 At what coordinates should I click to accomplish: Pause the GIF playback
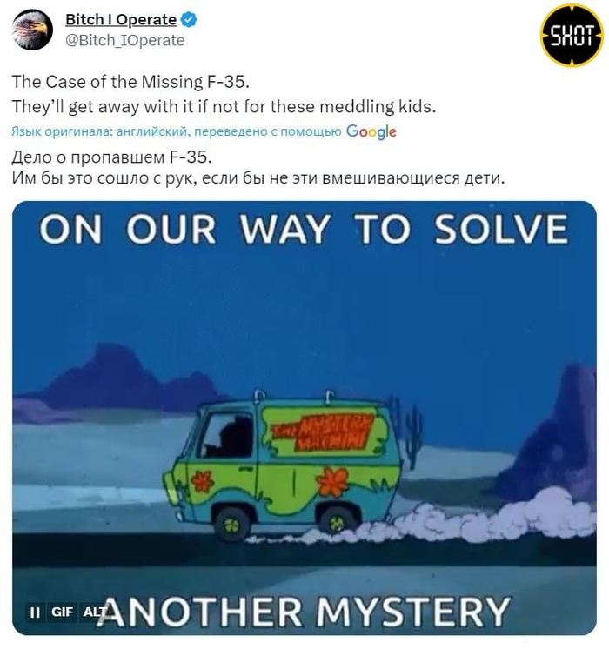pyautogui.click(x=35, y=612)
